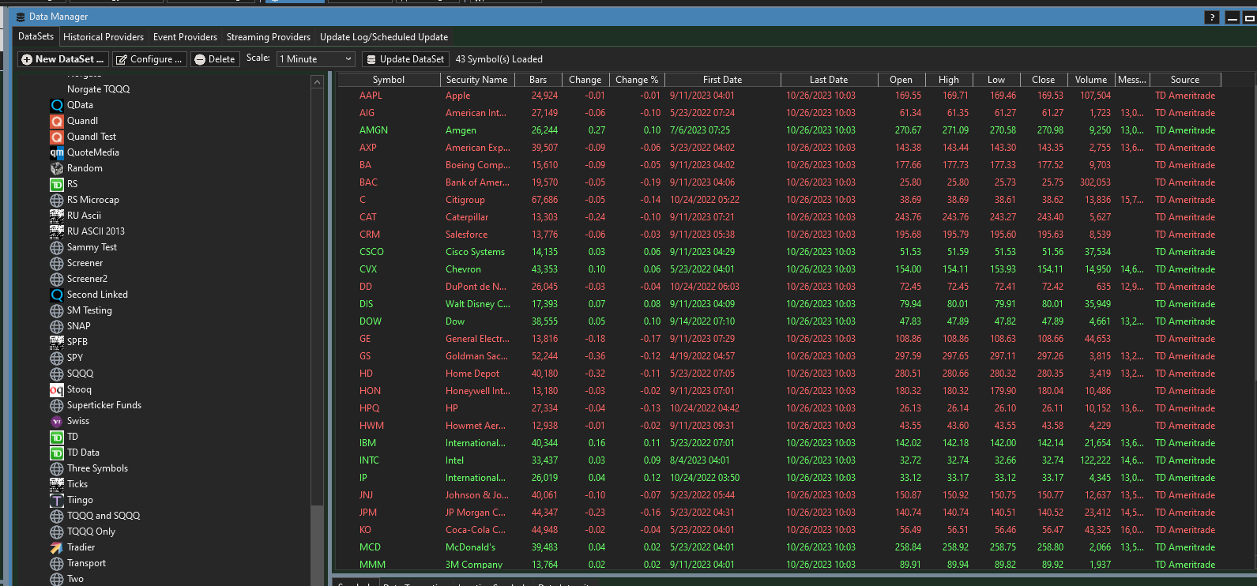Open the Event Providers tab
The height and width of the screenshot is (586, 1257).
point(185,37)
